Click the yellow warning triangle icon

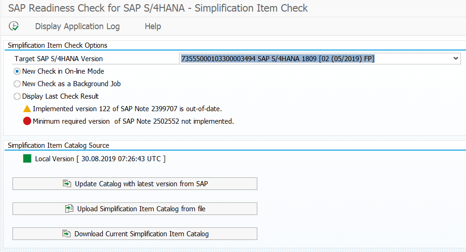[27, 108]
